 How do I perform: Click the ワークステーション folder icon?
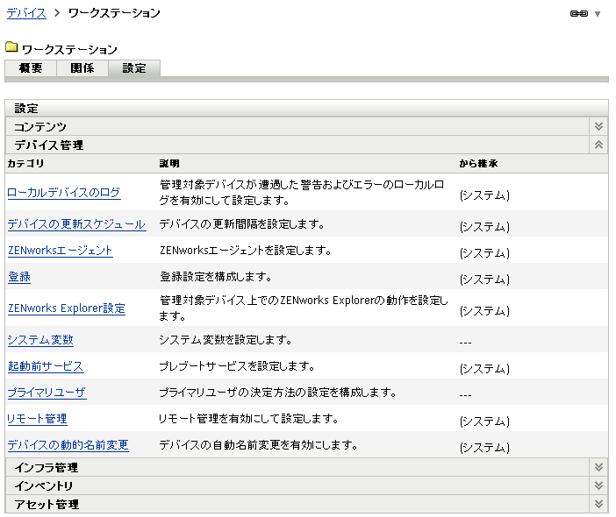click(x=11, y=47)
